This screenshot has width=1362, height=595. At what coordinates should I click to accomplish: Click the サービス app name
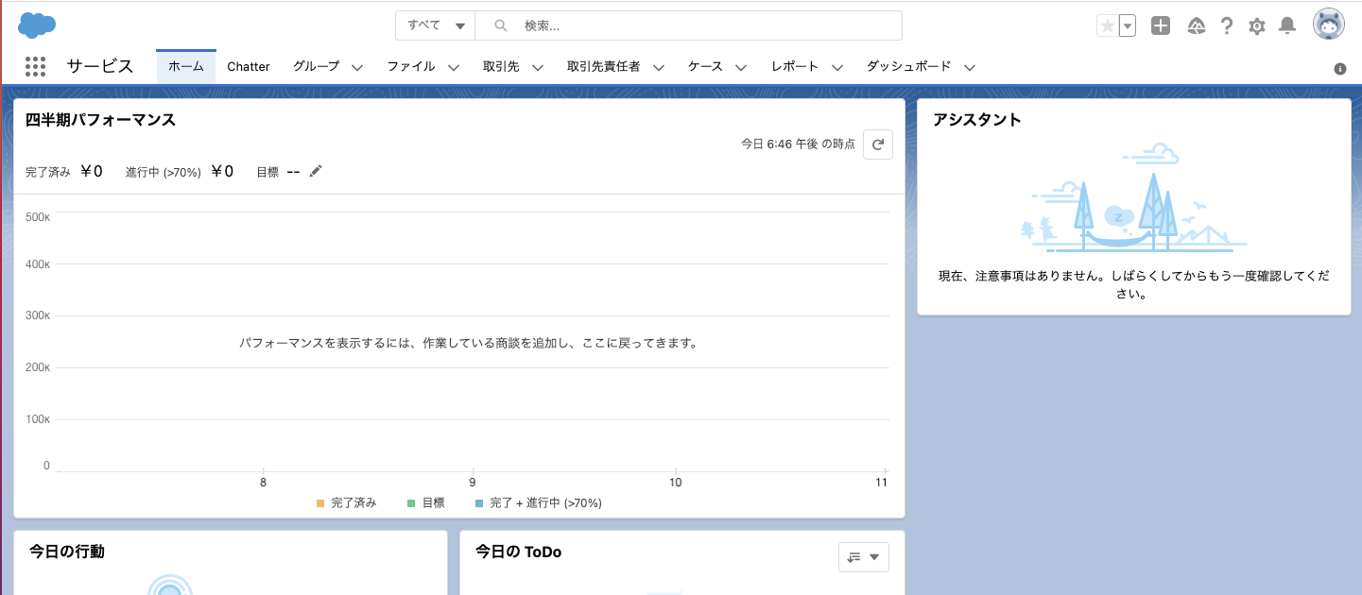(100, 66)
